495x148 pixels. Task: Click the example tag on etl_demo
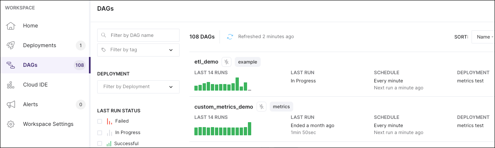[x=247, y=62]
